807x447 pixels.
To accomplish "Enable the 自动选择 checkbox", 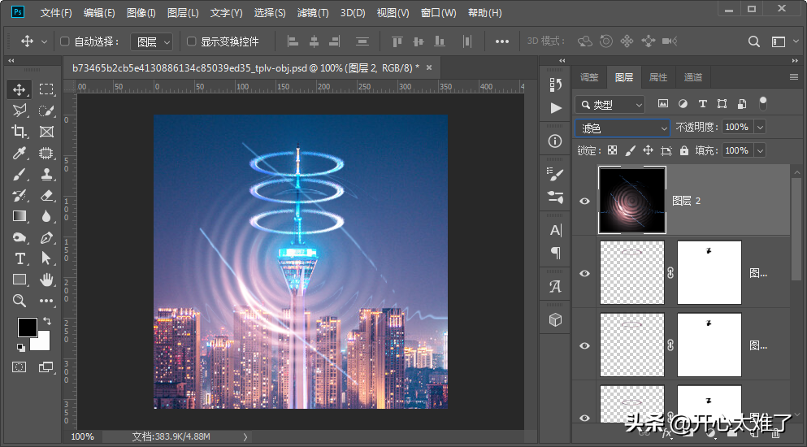I will pos(65,41).
